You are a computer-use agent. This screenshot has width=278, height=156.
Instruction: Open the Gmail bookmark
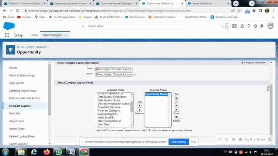[9, 17]
